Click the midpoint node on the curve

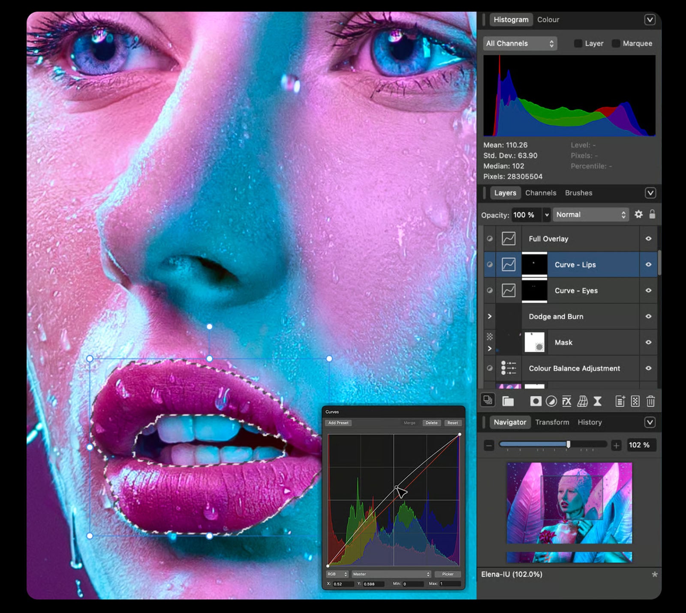click(x=396, y=487)
